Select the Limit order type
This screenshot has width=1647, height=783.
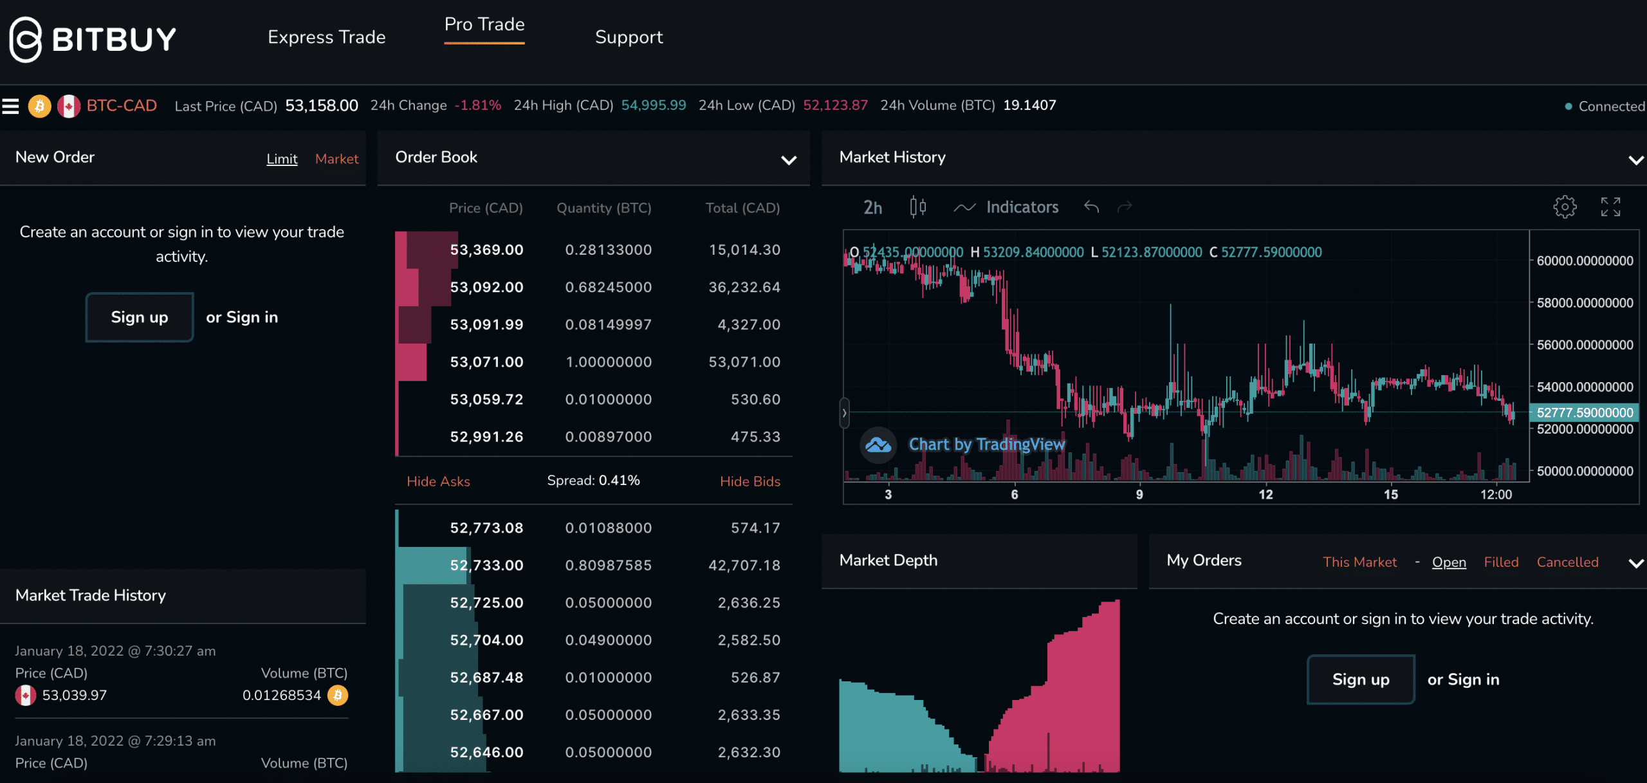tap(282, 159)
